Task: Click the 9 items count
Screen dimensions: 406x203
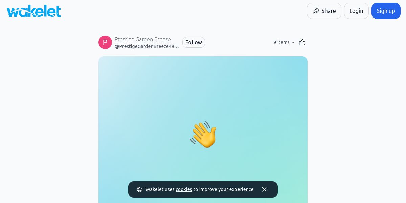Action: point(281,42)
